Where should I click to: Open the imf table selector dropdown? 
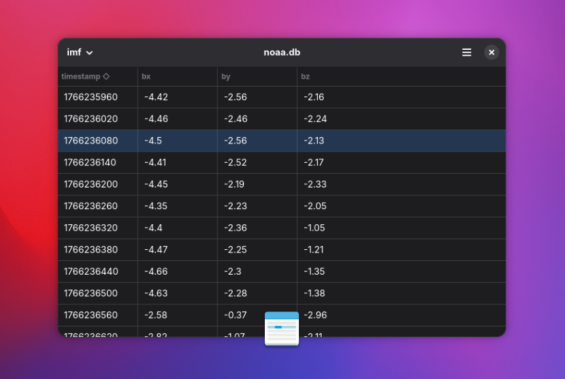[80, 52]
